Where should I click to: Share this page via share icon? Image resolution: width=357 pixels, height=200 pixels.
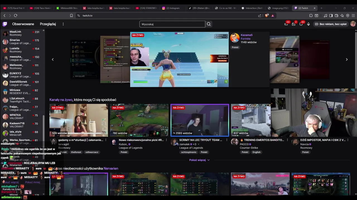point(260,16)
